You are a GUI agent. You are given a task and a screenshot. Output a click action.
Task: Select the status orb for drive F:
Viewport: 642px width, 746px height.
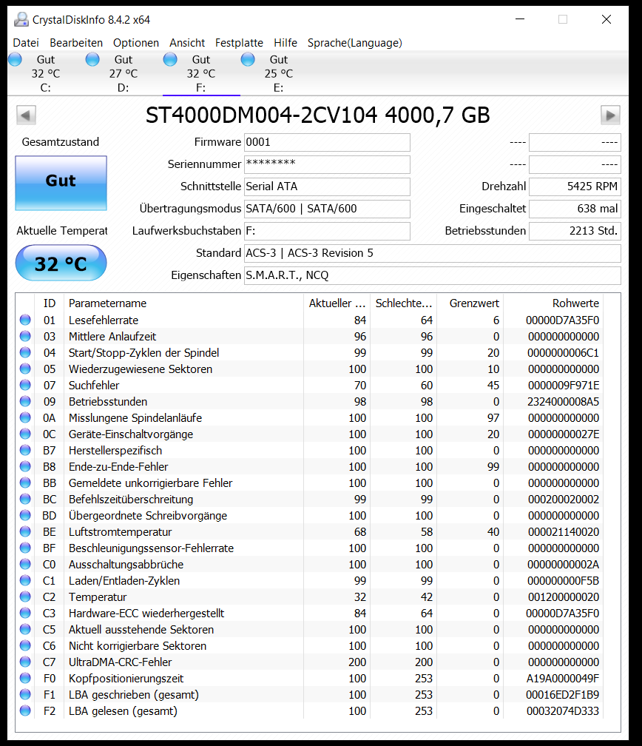pyautogui.click(x=170, y=59)
